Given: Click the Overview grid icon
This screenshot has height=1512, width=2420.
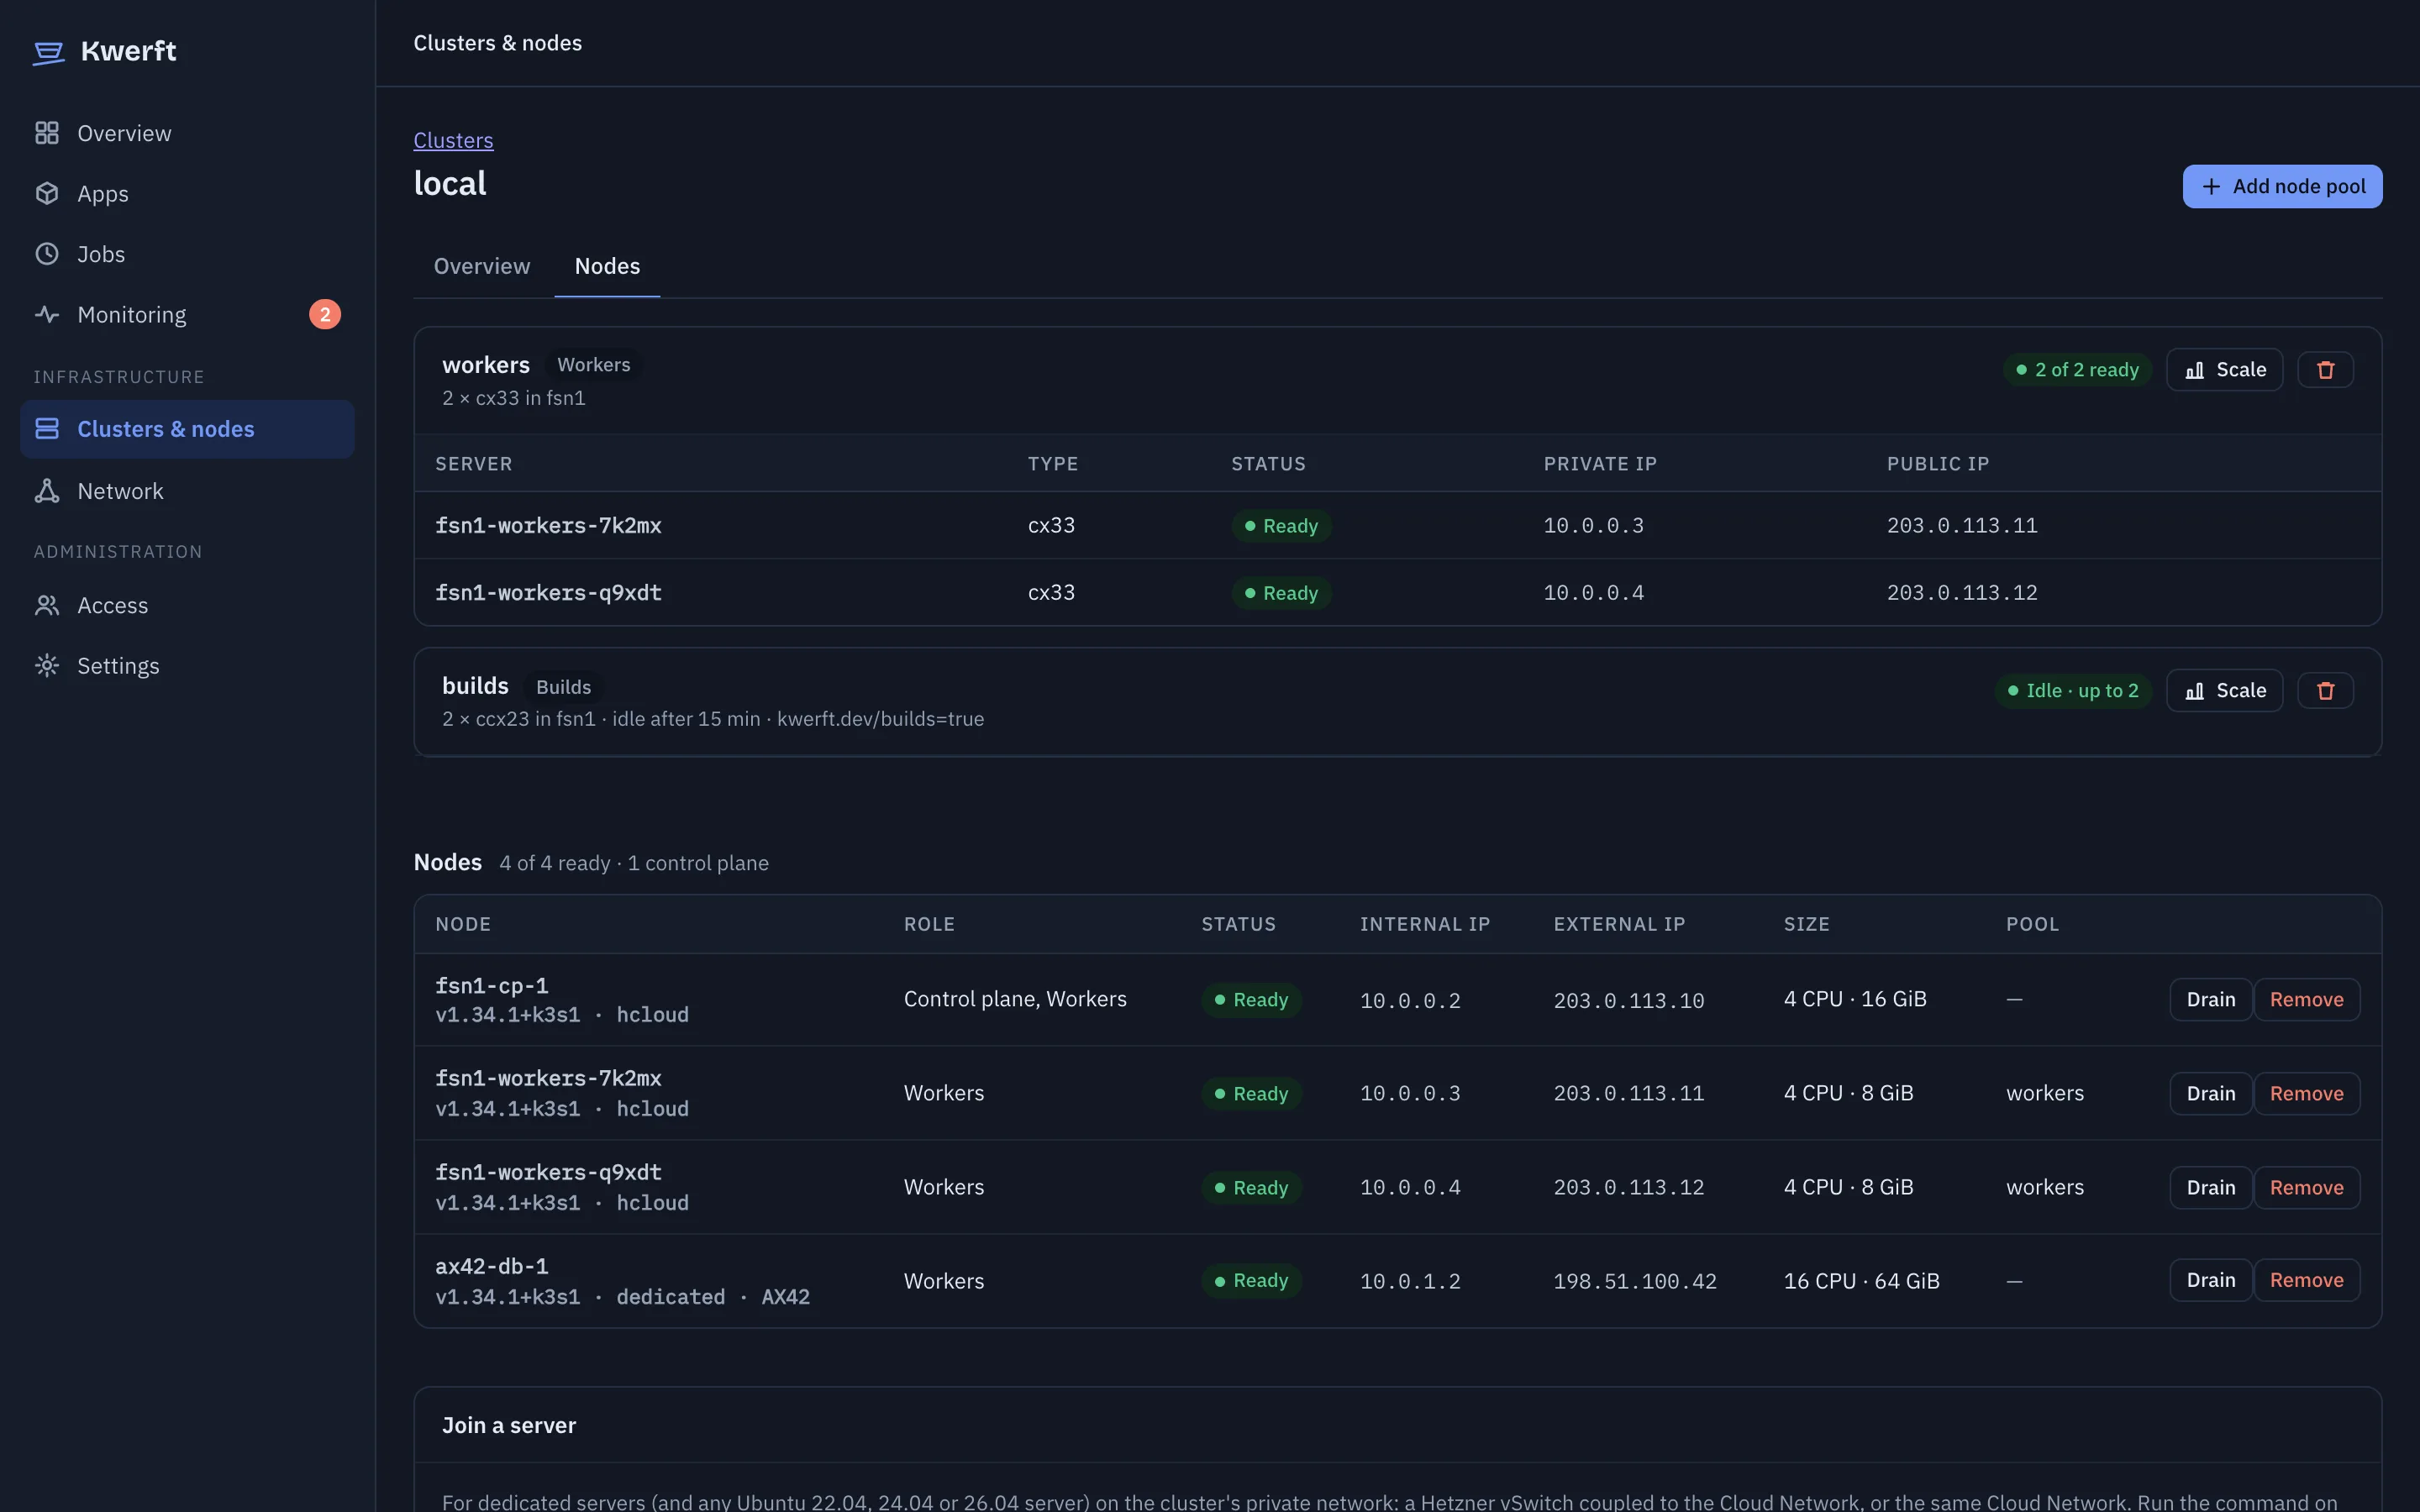Looking at the screenshot, I should [x=47, y=133].
